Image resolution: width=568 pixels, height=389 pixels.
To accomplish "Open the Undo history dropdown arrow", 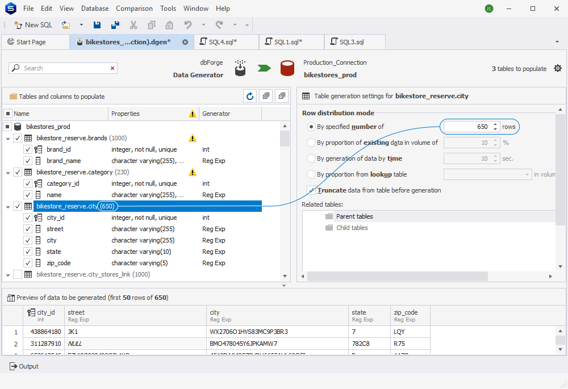I will 203,25.
